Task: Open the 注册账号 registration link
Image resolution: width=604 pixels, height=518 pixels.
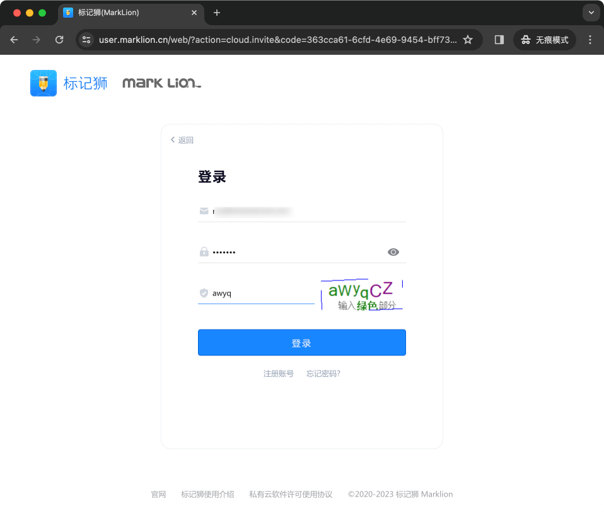Action: (278, 373)
